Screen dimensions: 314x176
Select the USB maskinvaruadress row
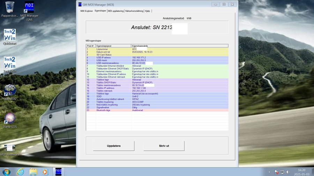(x=157, y=63)
